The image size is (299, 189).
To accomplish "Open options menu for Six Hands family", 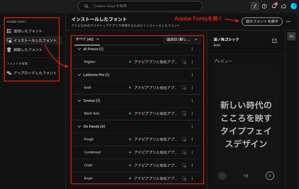I will pos(192,126).
